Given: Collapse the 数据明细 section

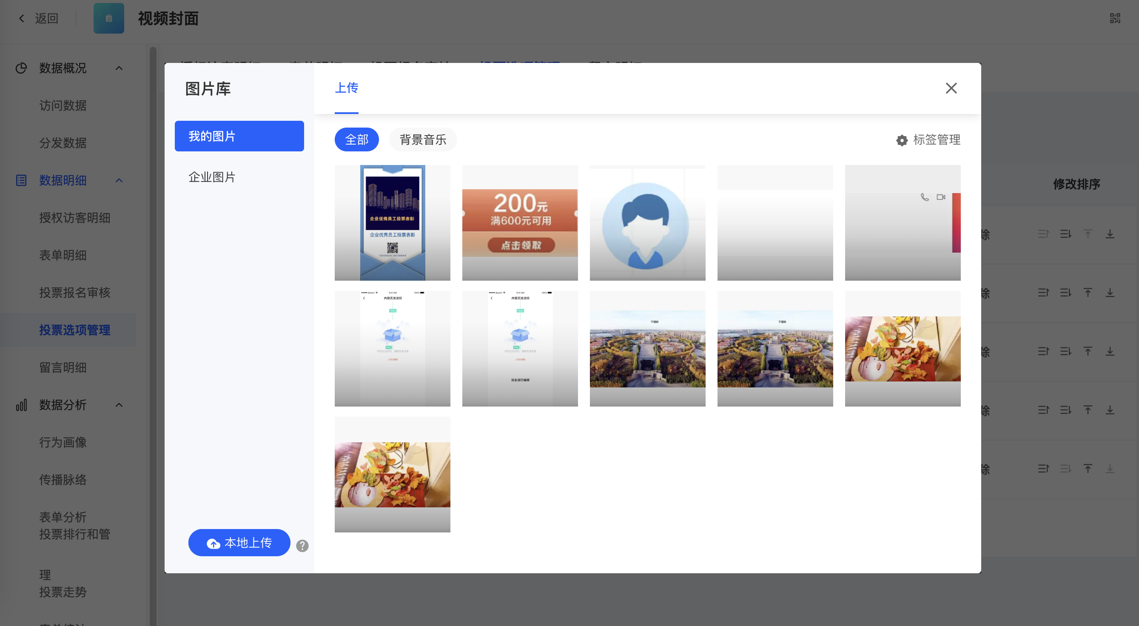Looking at the screenshot, I should tap(119, 180).
